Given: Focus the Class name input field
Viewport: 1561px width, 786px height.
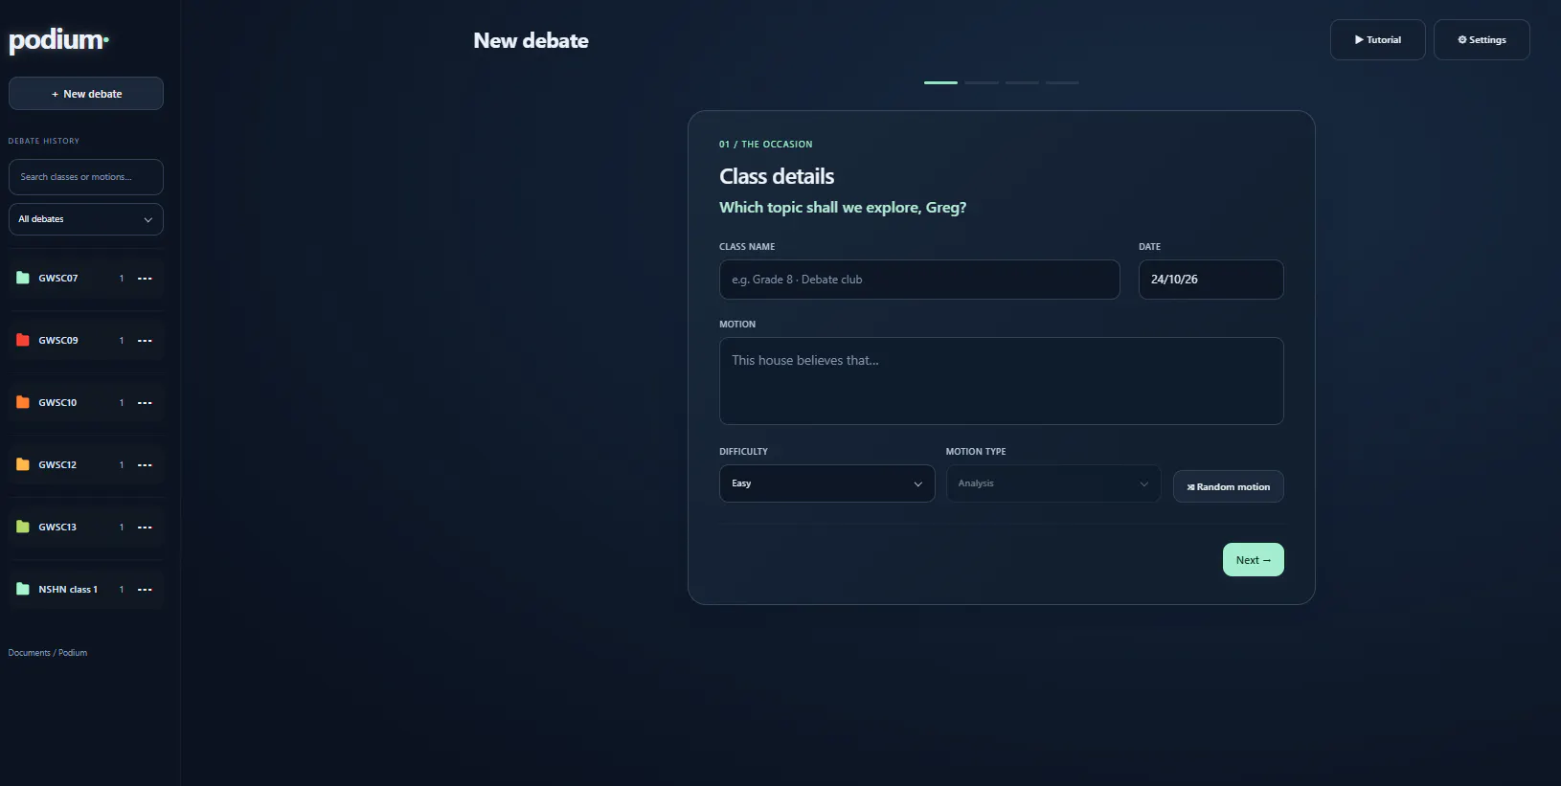Looking at the screenshot, I should click(x=919, y=280).
